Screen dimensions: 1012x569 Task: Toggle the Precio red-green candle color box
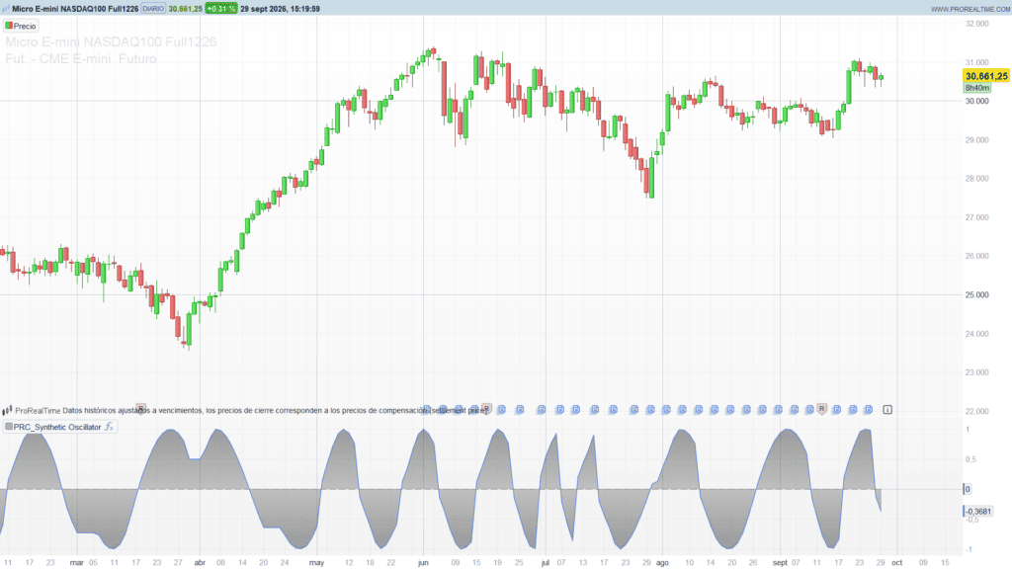[8, 26]
